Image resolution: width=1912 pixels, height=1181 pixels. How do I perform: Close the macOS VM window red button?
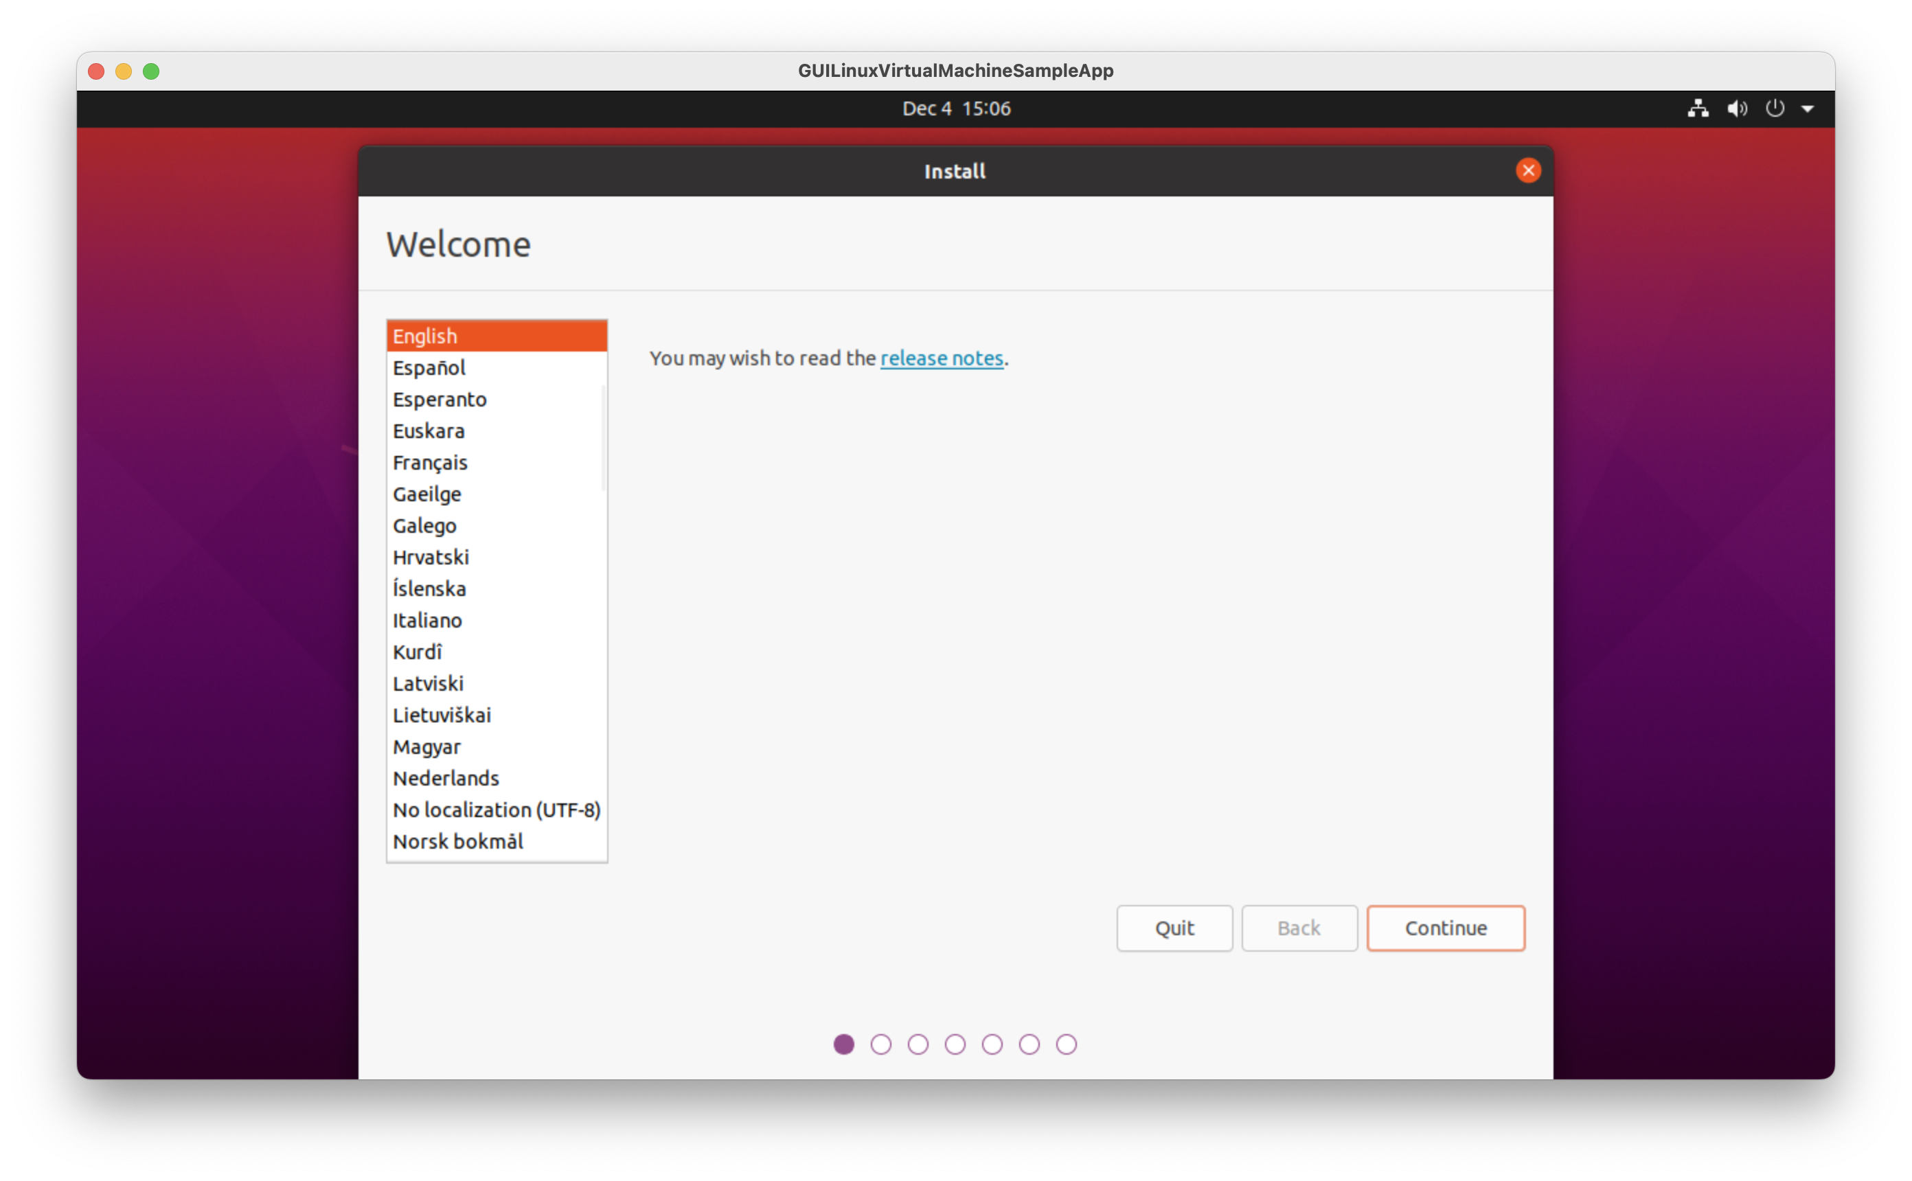click(x=96, y=71)
